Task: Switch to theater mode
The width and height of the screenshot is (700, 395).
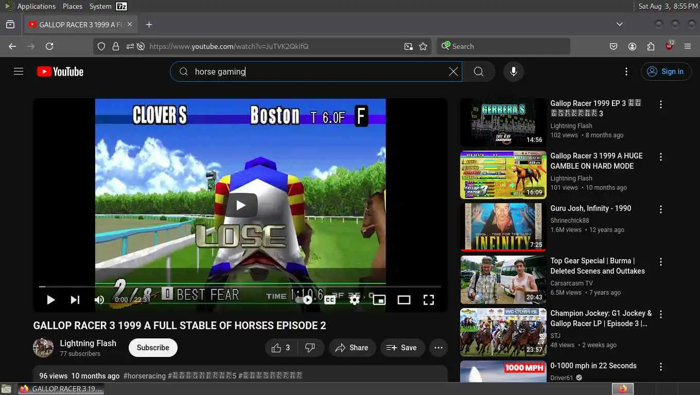Action: [404, 299]
